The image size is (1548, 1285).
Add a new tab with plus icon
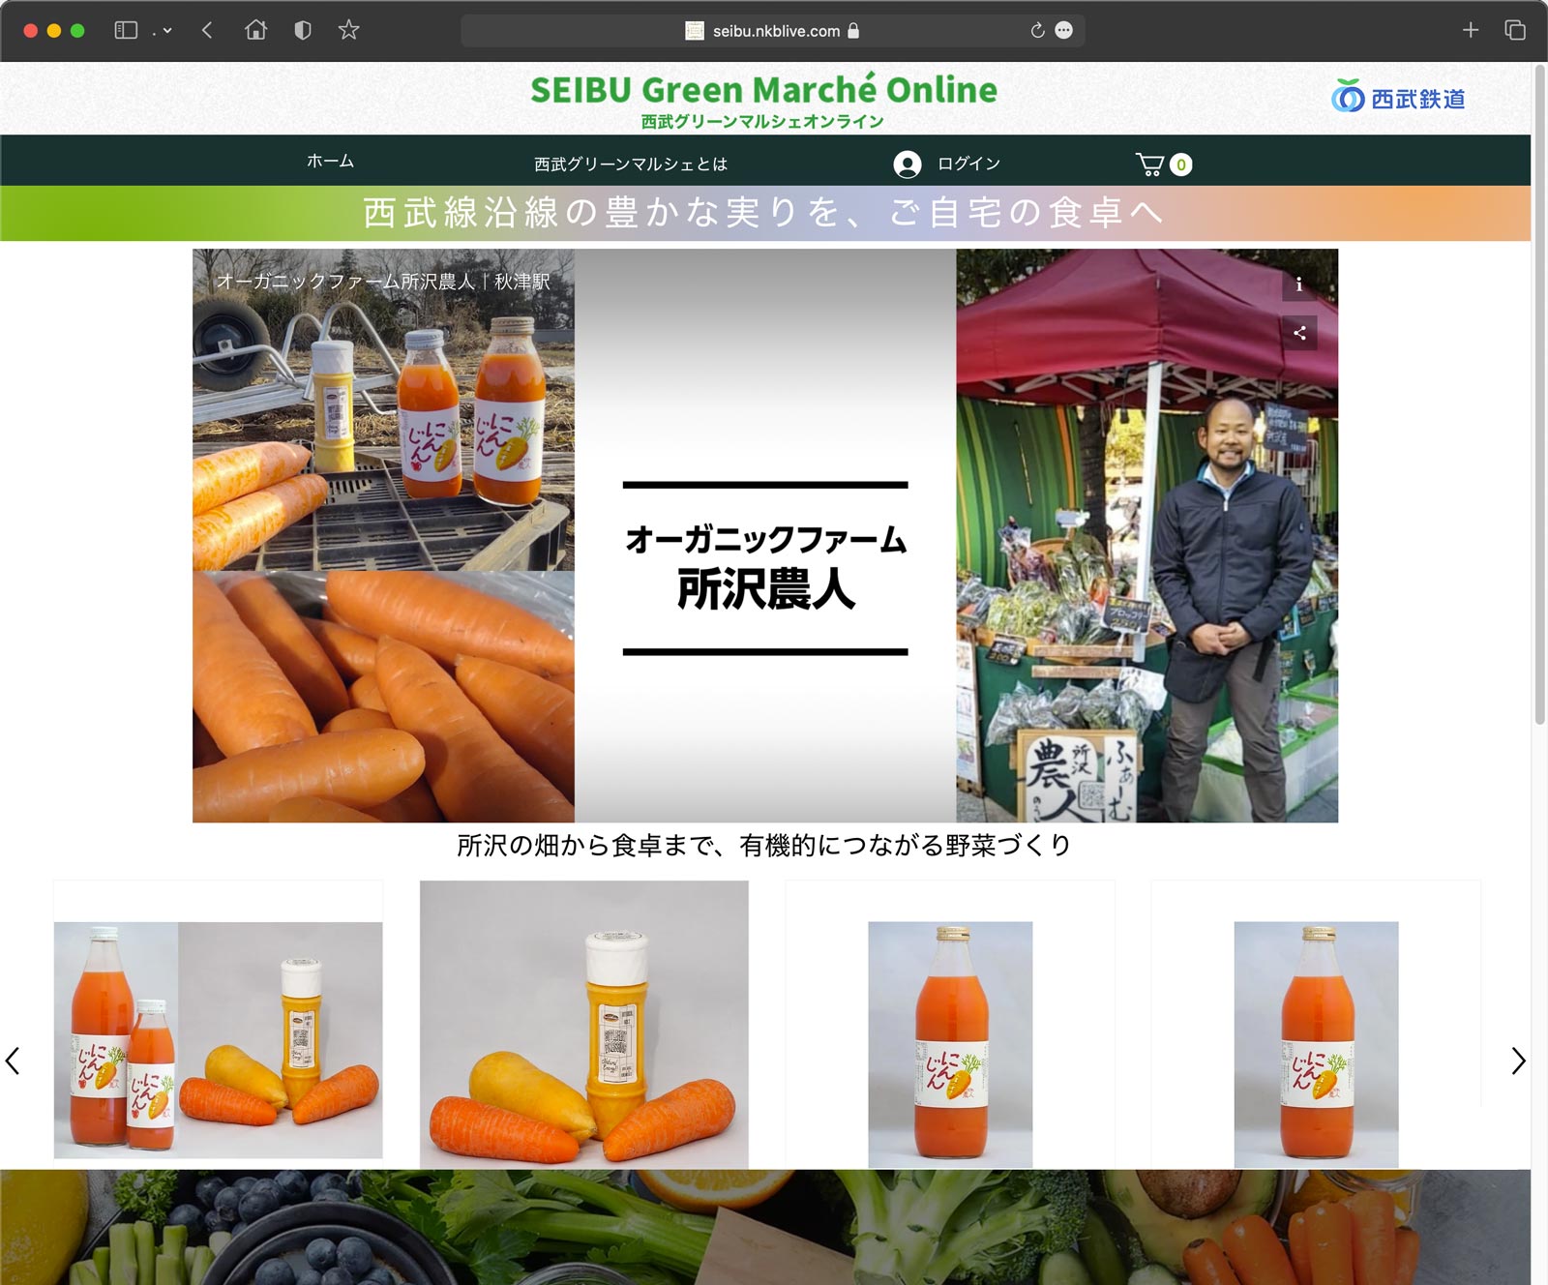1470,30
